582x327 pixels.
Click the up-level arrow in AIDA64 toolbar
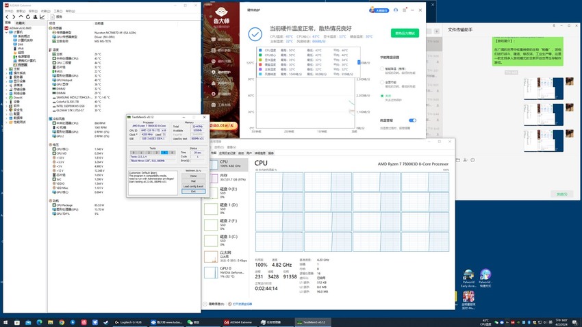point(21,16)
